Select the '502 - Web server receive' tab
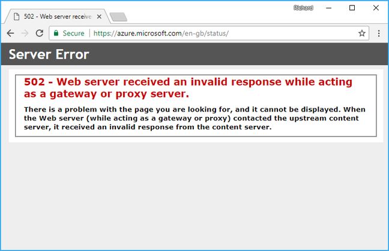 pyautogui.click(x=57, y=16)
